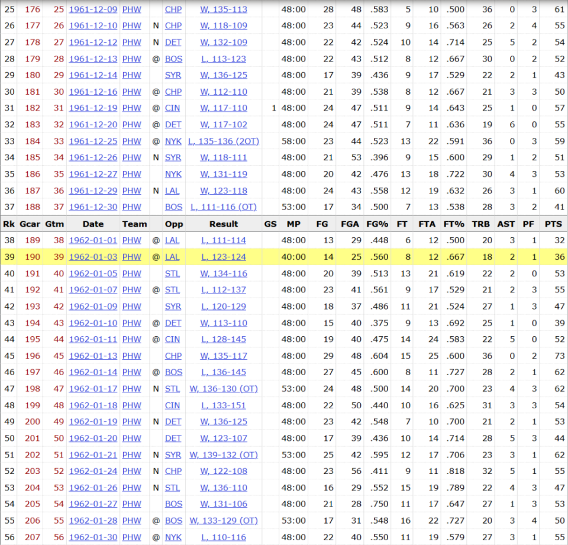Open the L, 112-137 result link
568x545 pixels.
224,290
